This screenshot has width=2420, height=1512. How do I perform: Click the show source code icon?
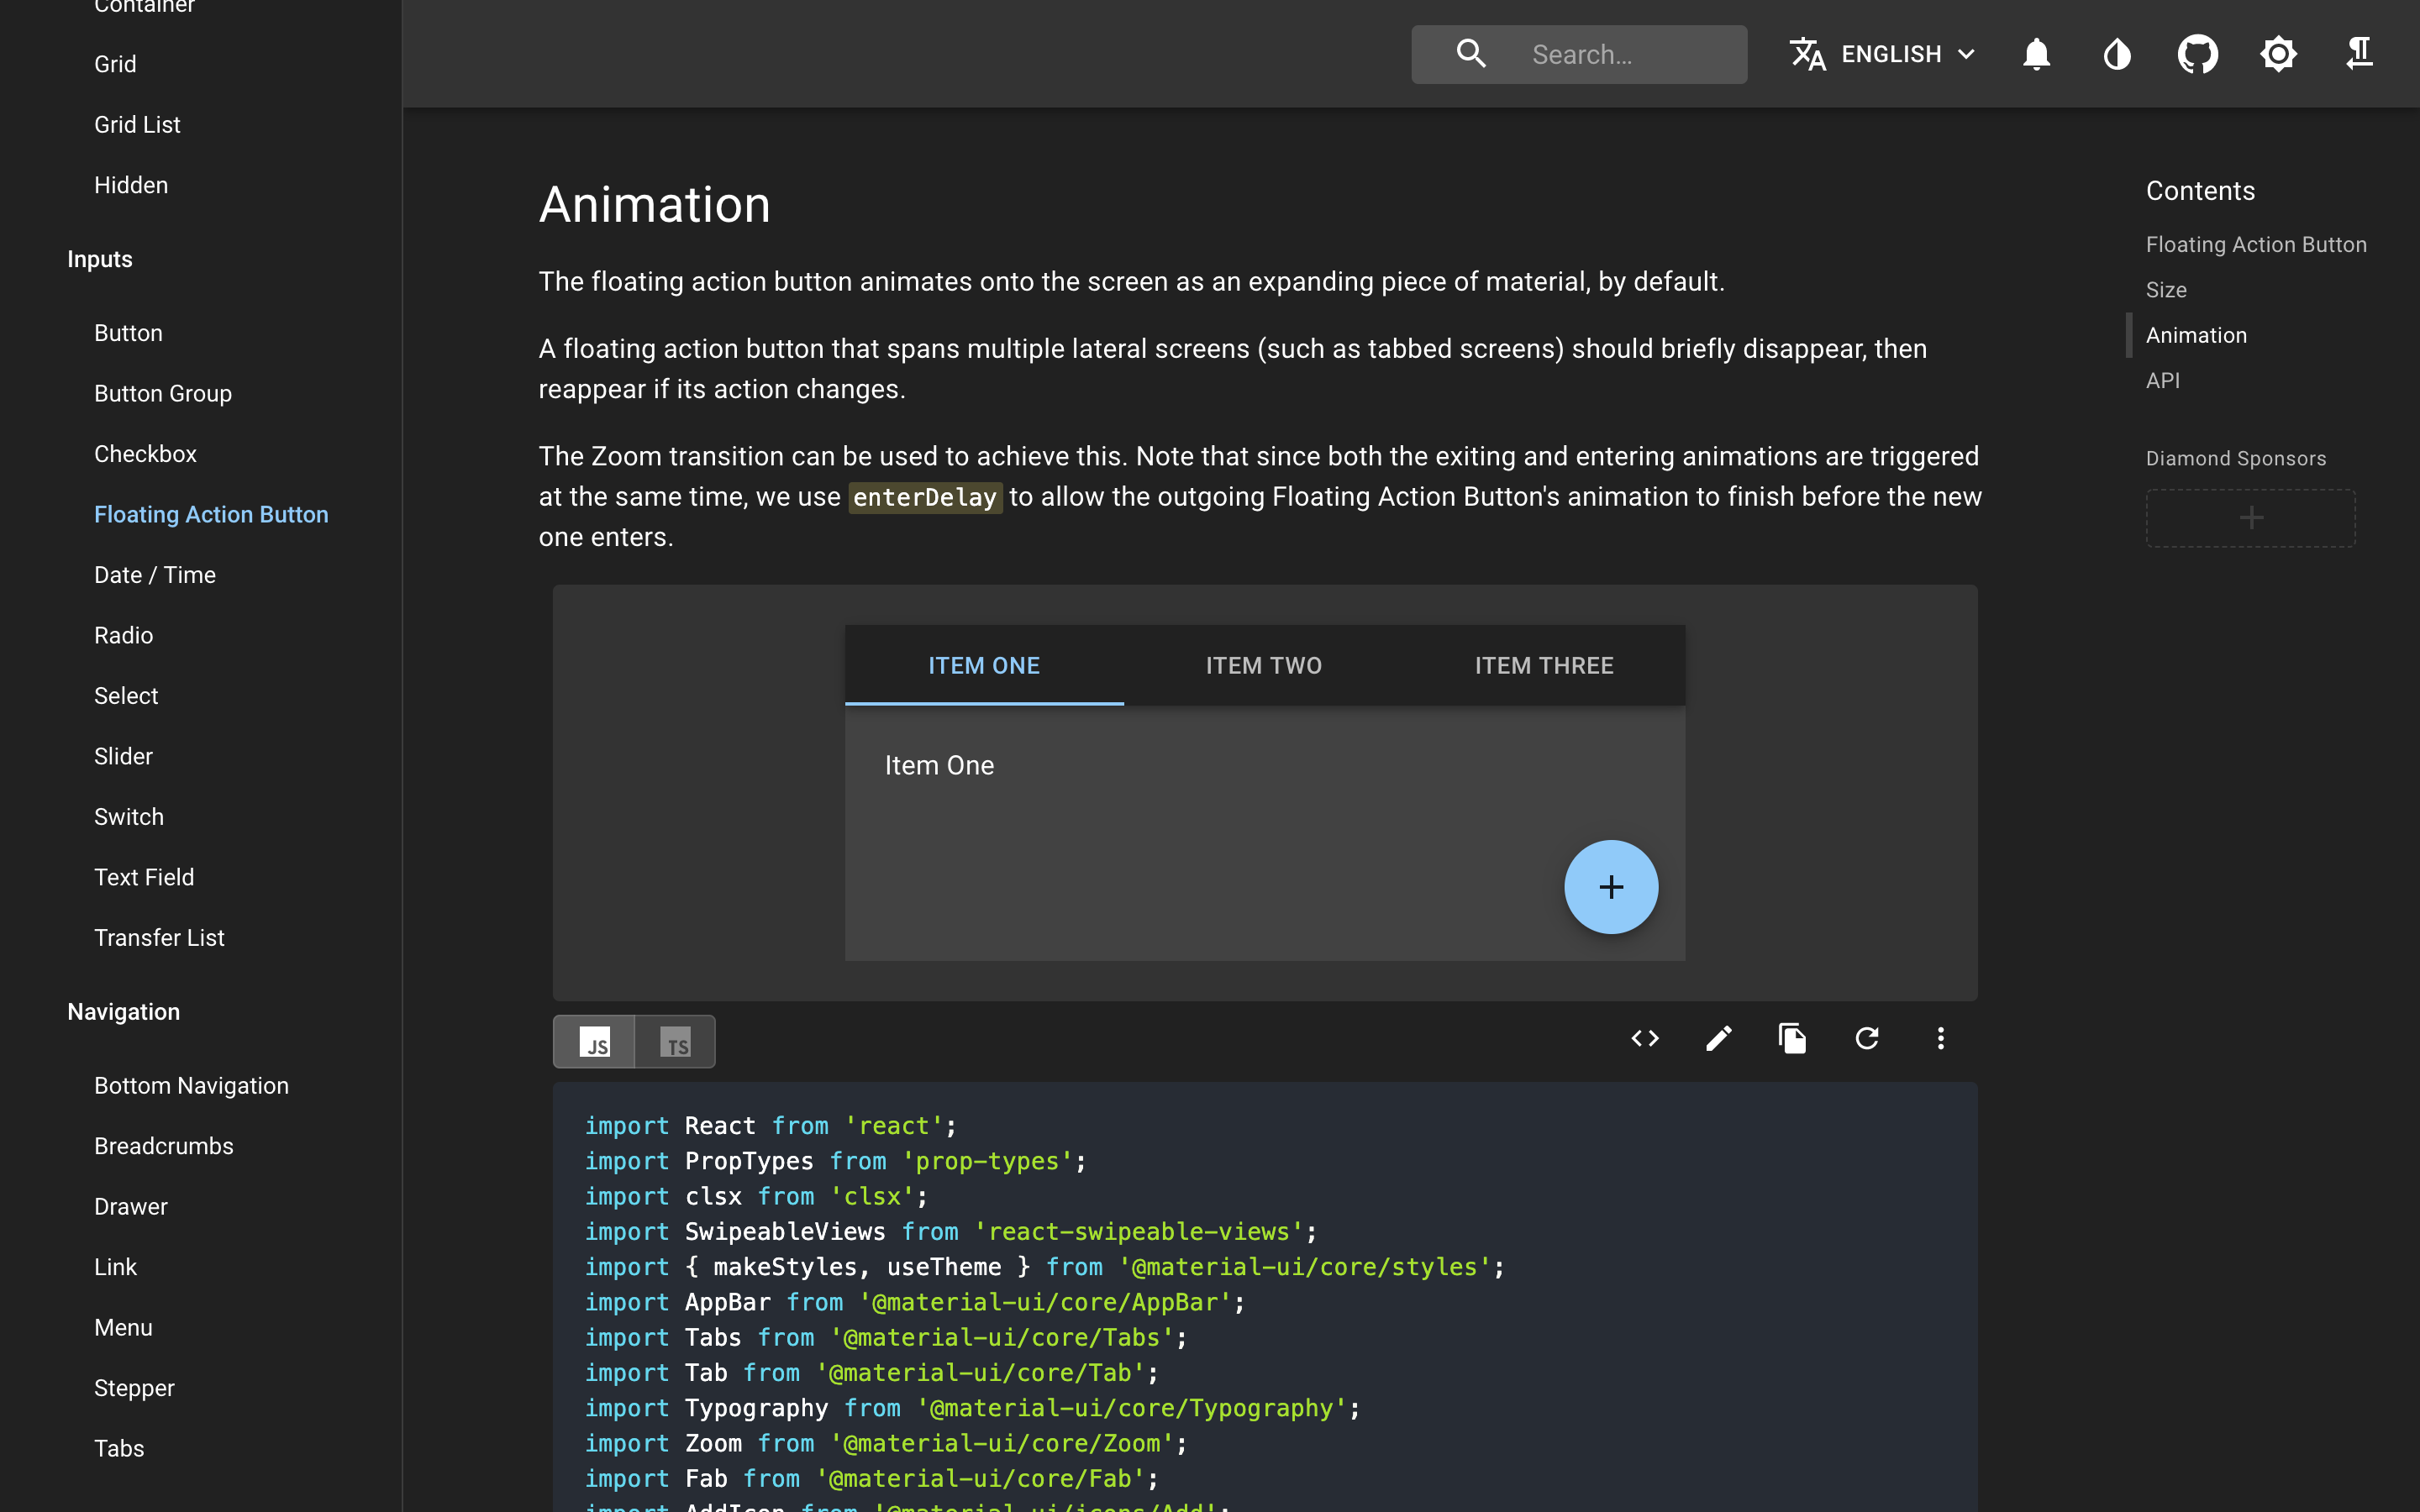[1645, 1039]
